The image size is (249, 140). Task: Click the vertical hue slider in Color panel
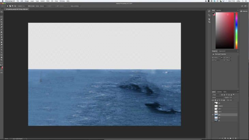[x=236, y=31]
